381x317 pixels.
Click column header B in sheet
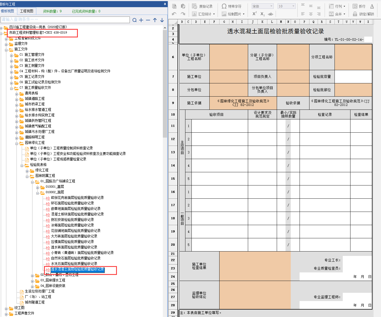pos(182,22)
